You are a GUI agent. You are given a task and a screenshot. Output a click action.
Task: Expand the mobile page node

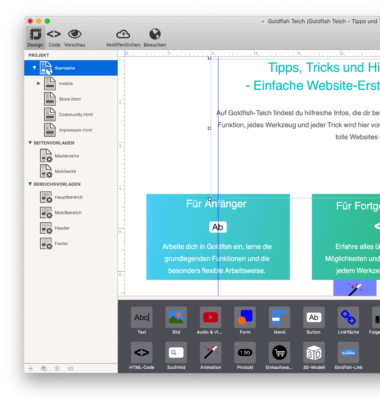pyautogui.click(x=38, y=83)
